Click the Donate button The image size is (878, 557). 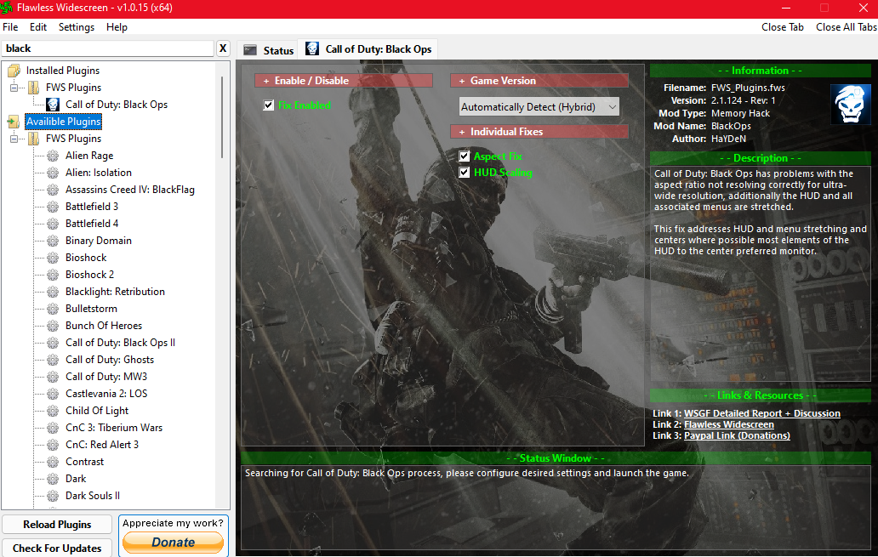[x=173, y=542]
